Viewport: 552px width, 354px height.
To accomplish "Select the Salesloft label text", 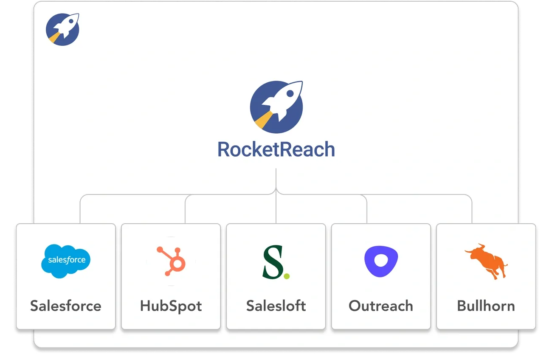I will click(276, 306).
